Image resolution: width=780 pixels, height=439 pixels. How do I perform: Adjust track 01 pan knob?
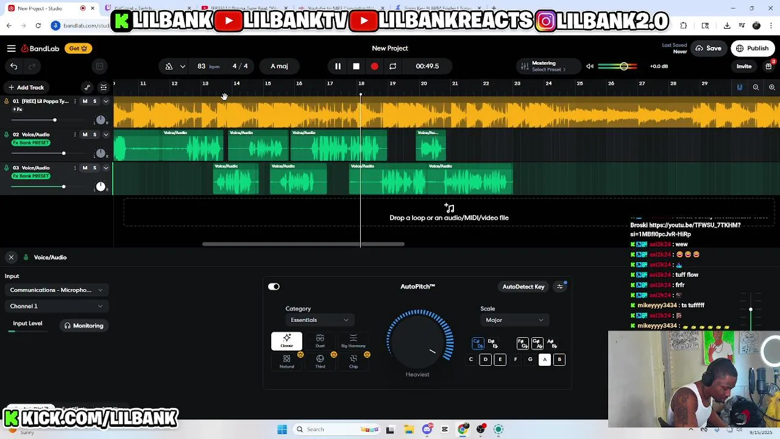[101, 120]
